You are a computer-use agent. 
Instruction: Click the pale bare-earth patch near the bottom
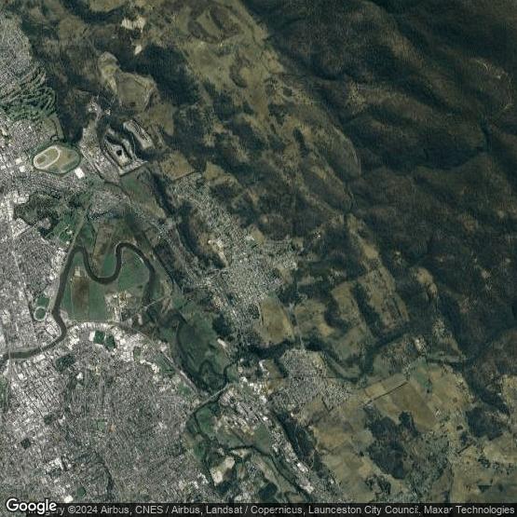(x=223, y=469)
